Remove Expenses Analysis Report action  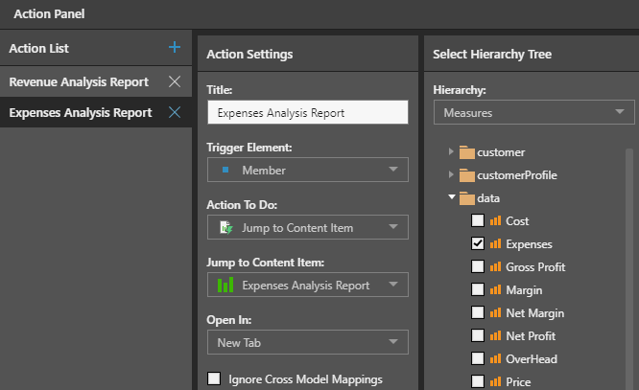pyautogui.click(x=175, y=112)
